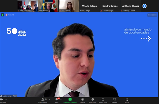Open the Reacciones emoji menu
Image resolution: width=159 pixels, height=104 pixels.
click(x=93, y=101)
